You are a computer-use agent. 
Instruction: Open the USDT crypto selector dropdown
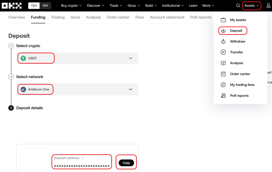click(x=77, y=58)
